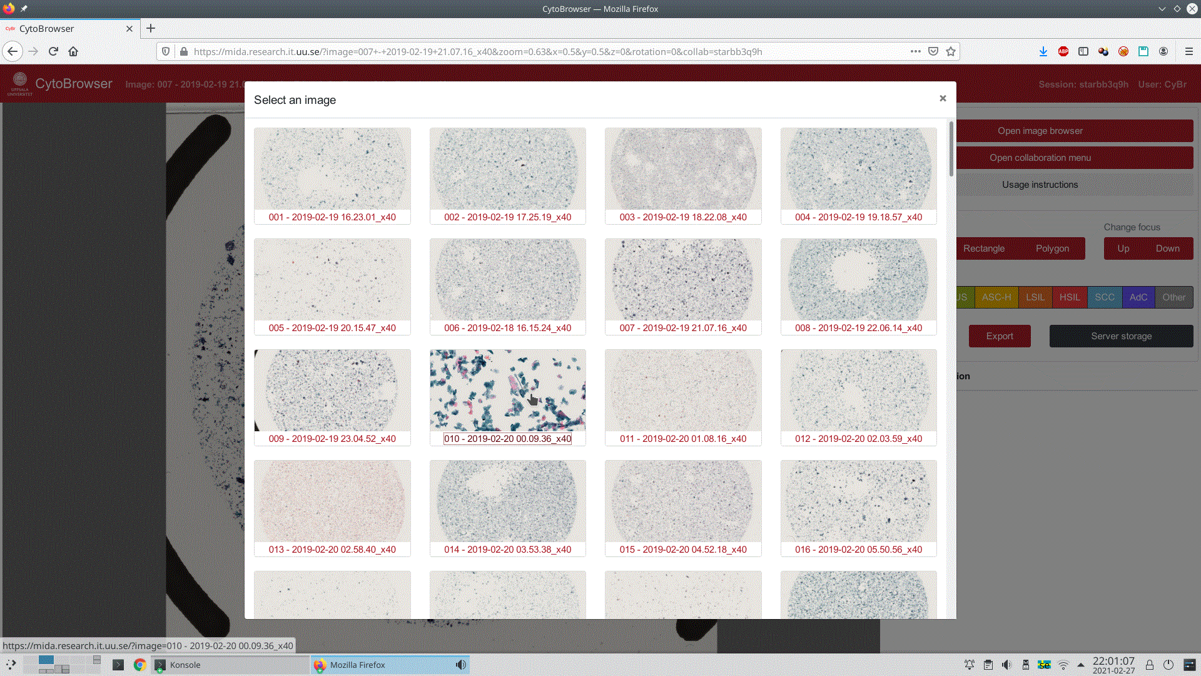This screenshot has width=1201, height=676.
Task: Select image 003 - 2019-02-19 18.22.08_x40
Action: (683, 176)
